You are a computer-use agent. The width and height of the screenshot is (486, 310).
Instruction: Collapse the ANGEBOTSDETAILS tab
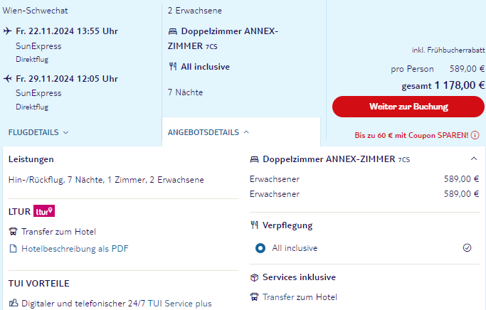point(208,132)
